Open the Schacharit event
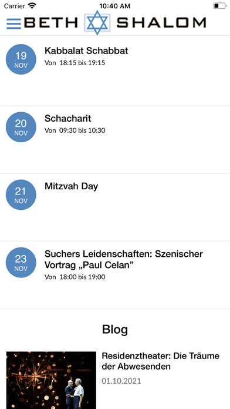The image size is (230, 409). [x=115, y=140]
